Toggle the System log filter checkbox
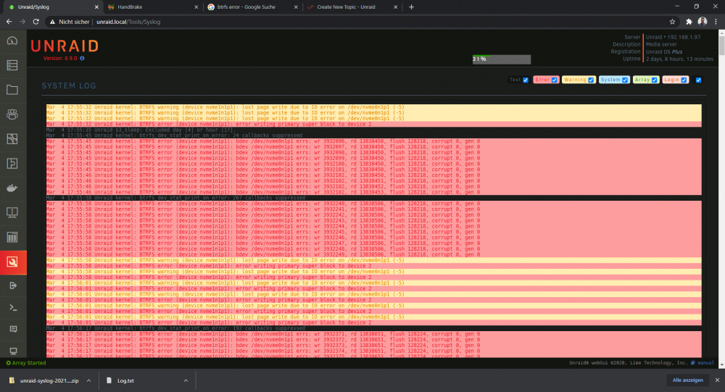The image size is (725, 392). click(625, 80)
